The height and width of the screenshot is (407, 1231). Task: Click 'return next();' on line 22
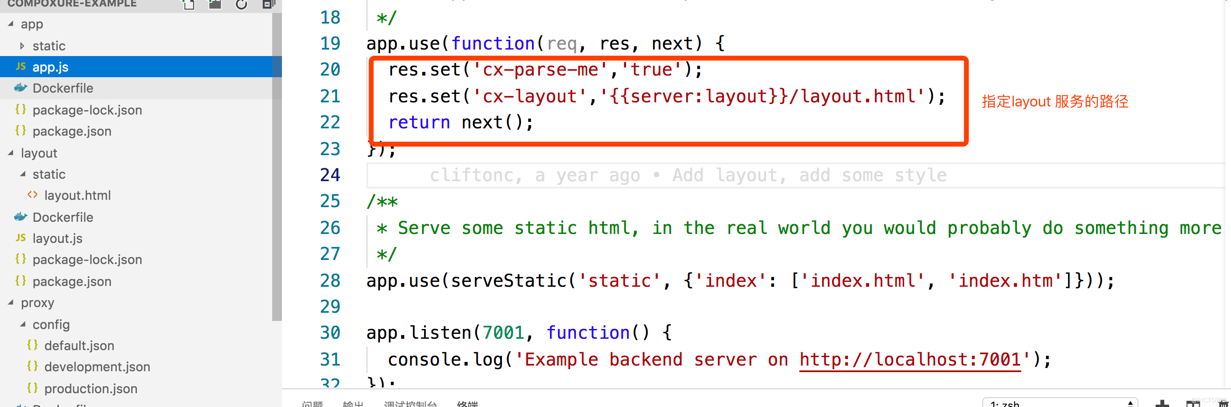(460, 123)
